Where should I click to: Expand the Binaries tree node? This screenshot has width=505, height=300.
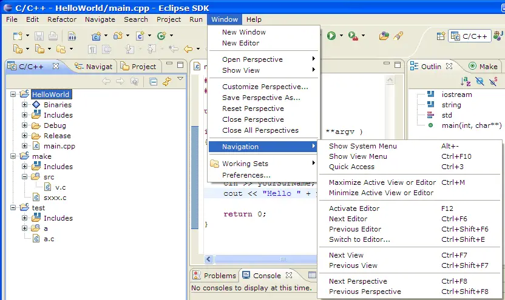(x=25, y=105)
